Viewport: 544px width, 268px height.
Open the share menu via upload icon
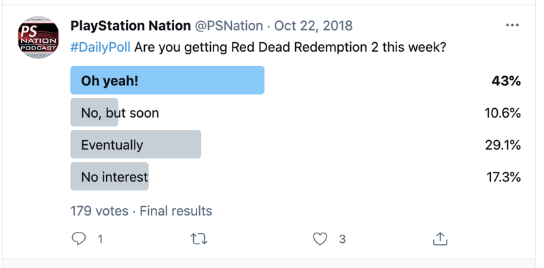pyautogui.click(x=440, y=239)
